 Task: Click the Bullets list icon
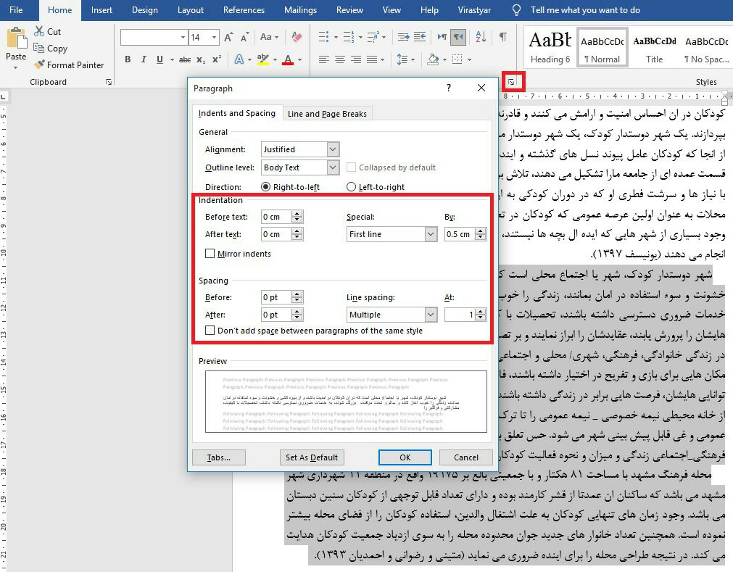[x=323, y=37]
